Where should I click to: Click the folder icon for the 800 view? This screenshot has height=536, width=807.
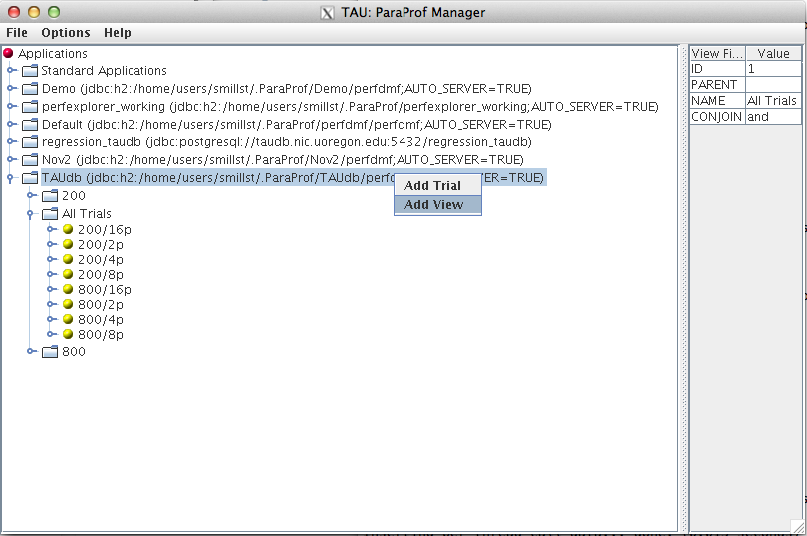pos(49,352)
